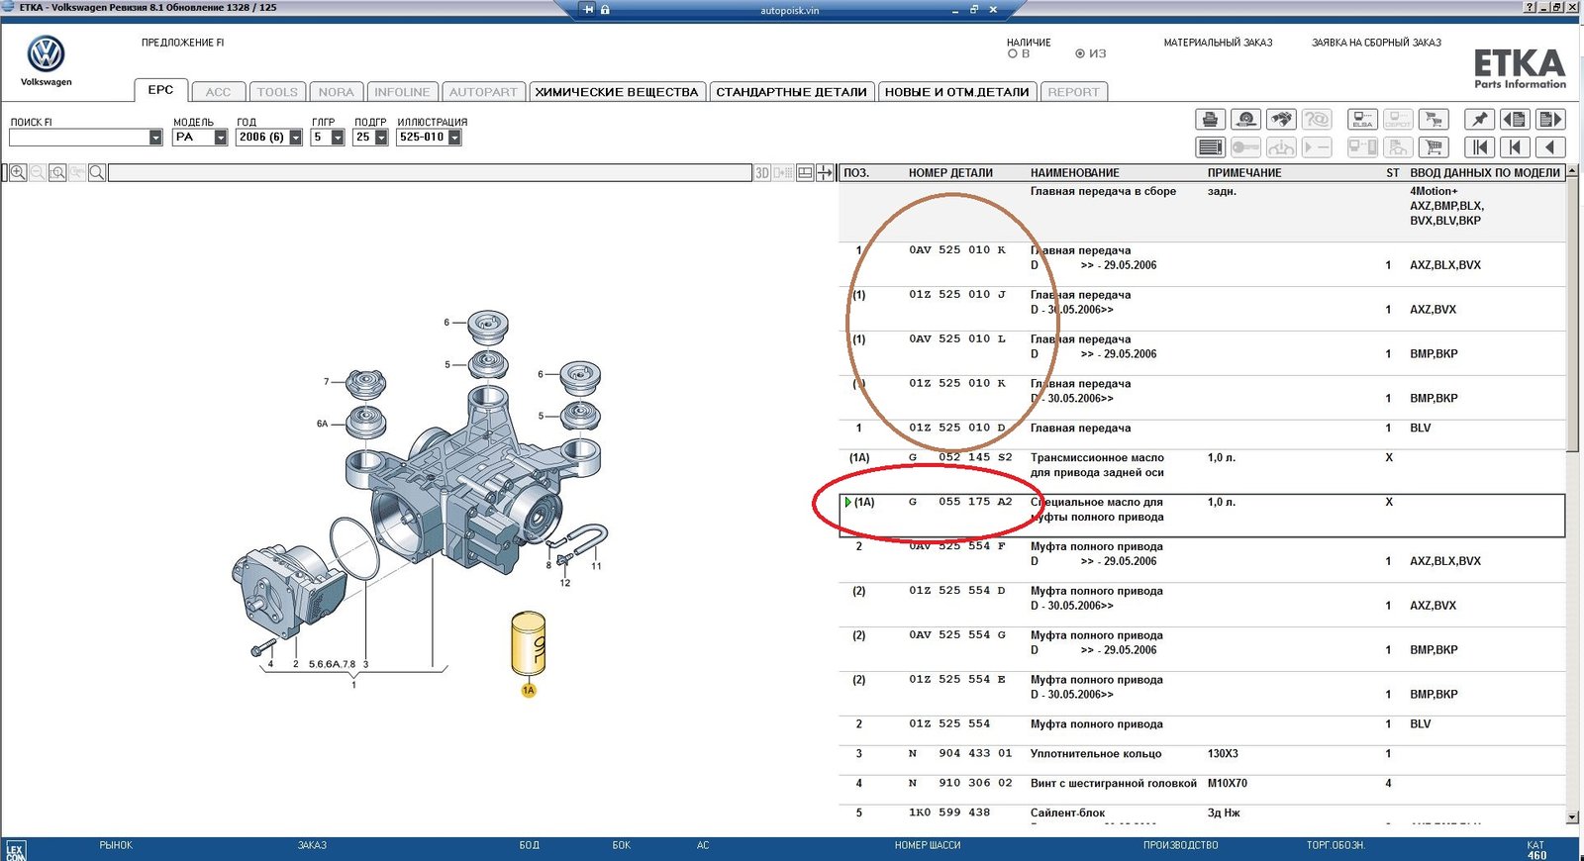Click the 3D view icon
1584x861 pixels.
[x=762, y=173]
